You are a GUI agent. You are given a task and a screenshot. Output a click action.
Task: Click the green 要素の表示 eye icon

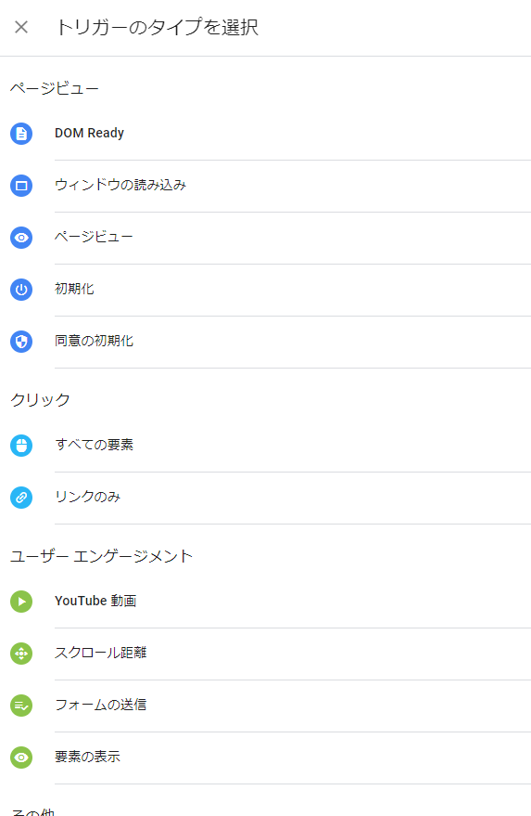click(x=21, y=758)
